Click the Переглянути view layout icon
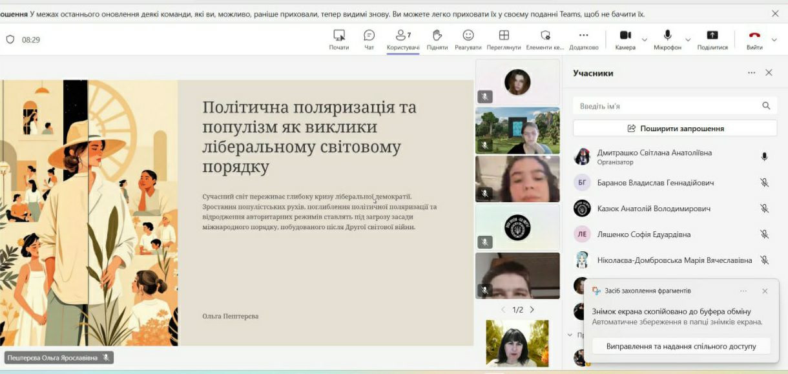Image resolution: width=788 pixels, height=374 pixels. click(x=504, y=36)
